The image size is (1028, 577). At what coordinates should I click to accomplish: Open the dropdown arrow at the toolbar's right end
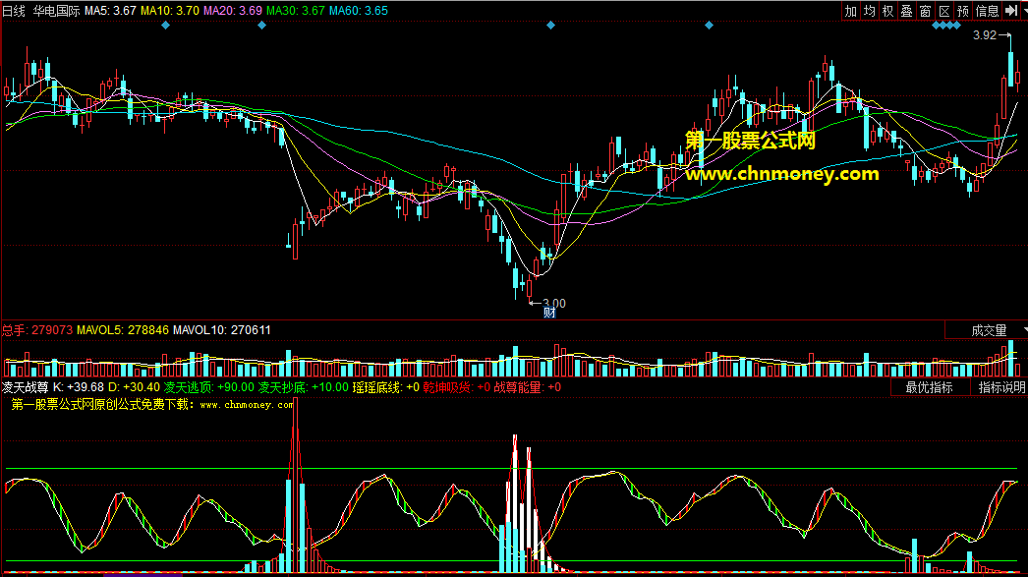tap(1024, 11)
